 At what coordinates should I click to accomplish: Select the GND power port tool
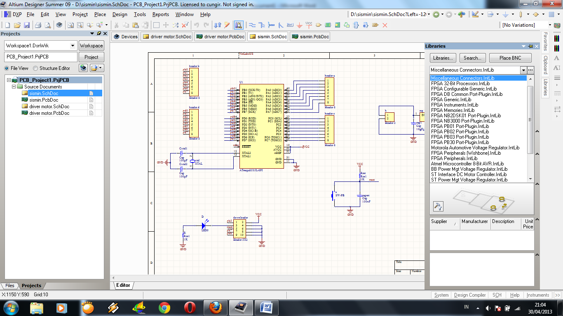[299, 25]
